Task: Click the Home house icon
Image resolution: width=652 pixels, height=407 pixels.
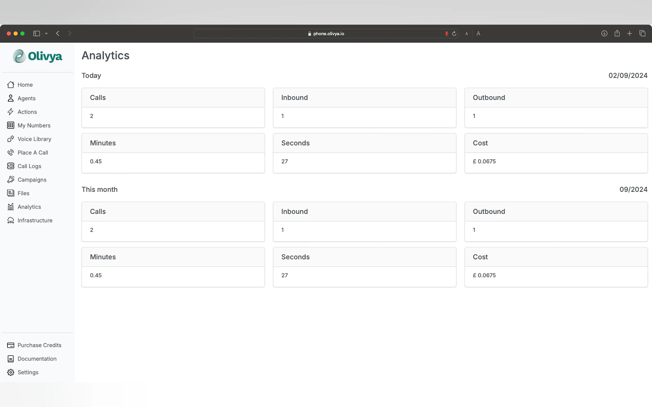Action: [x=11, y=85]
